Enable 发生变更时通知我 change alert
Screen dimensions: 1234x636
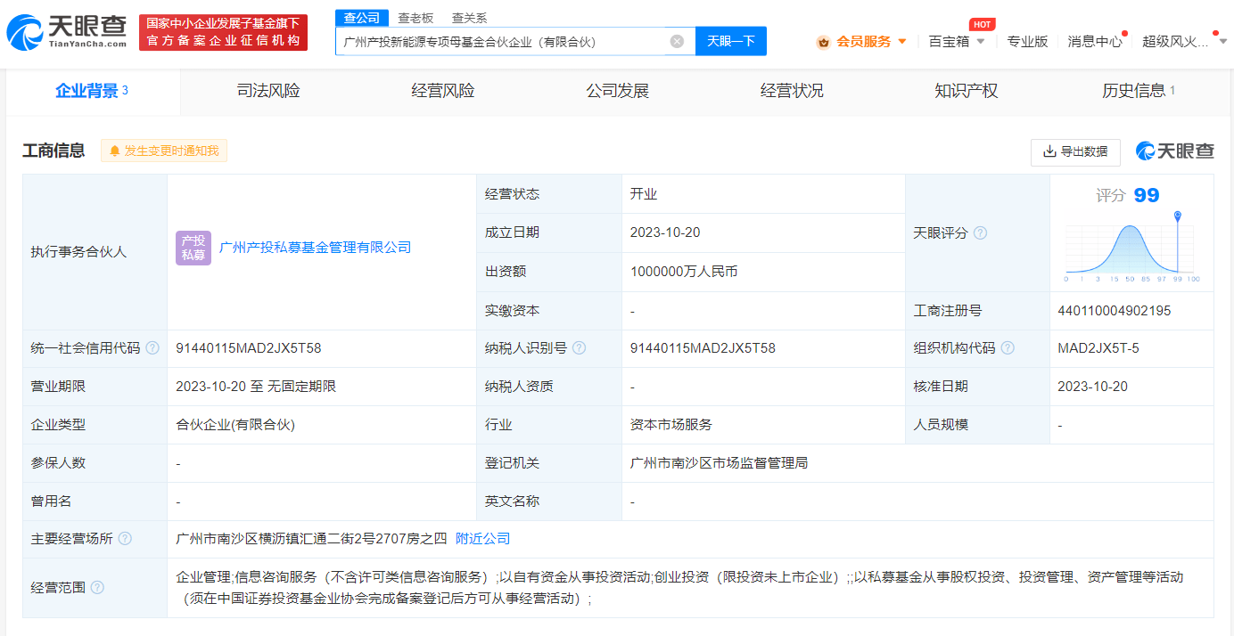(x=164, y=151)
